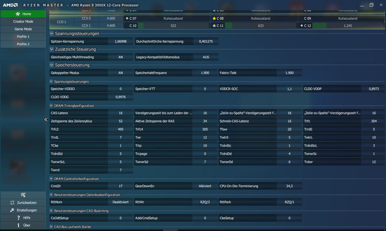The image size is (386, 231).
Task: Open RttPark RZQ/1 value selector
Action: pos(289,202)
